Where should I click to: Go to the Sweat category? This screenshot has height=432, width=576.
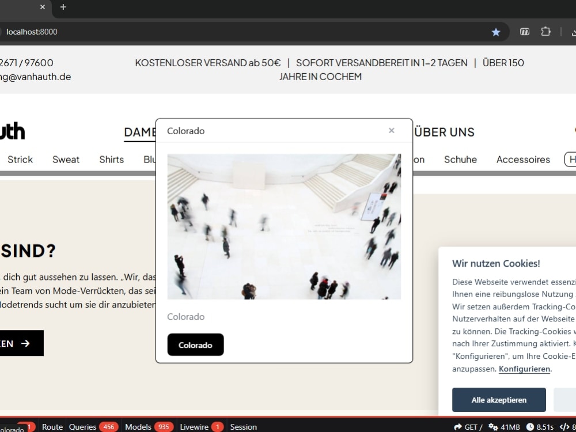pyautogui.click(x=66, y=160)
